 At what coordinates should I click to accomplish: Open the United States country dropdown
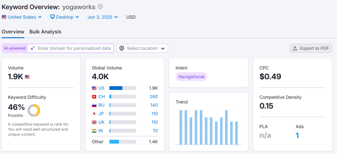click(22, 17)
